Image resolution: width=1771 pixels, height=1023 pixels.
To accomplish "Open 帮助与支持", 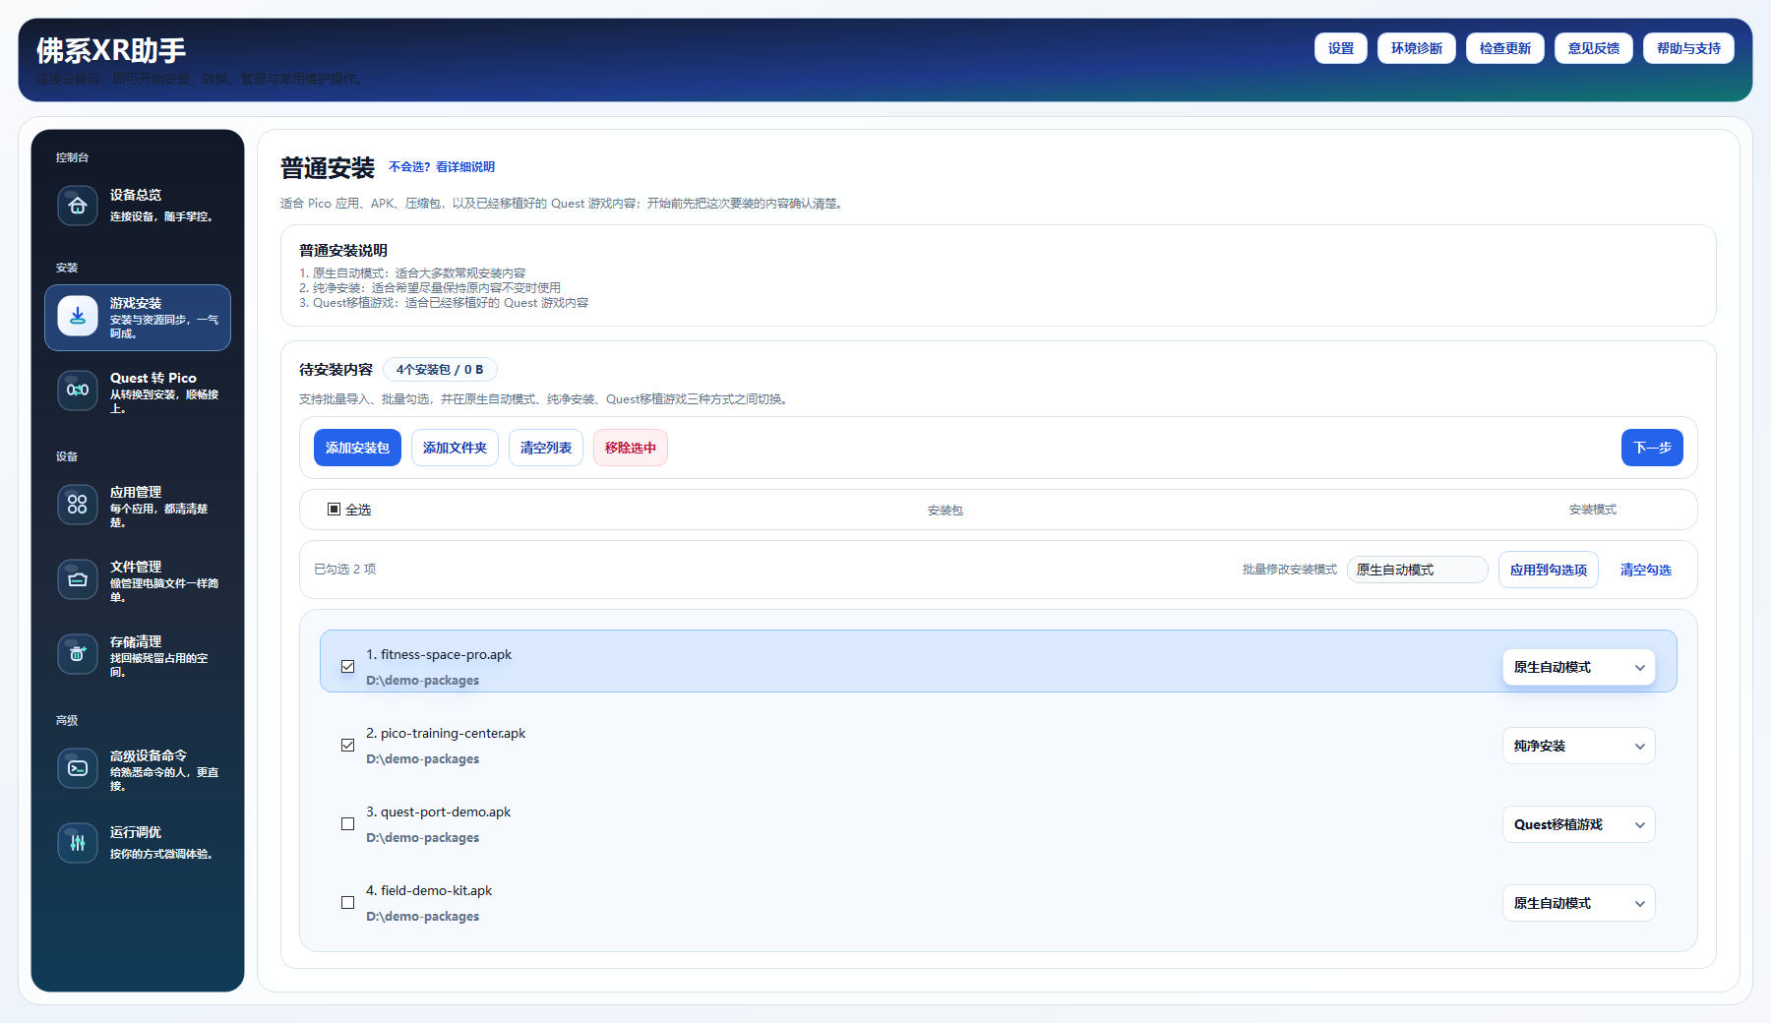I will (x=1688, y=48).
